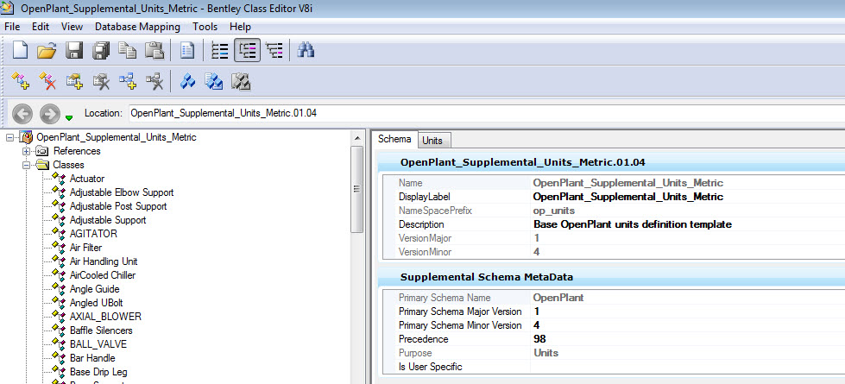Save schema using the single floppy disk icon
Screen dimensions: 845x384
74,51
